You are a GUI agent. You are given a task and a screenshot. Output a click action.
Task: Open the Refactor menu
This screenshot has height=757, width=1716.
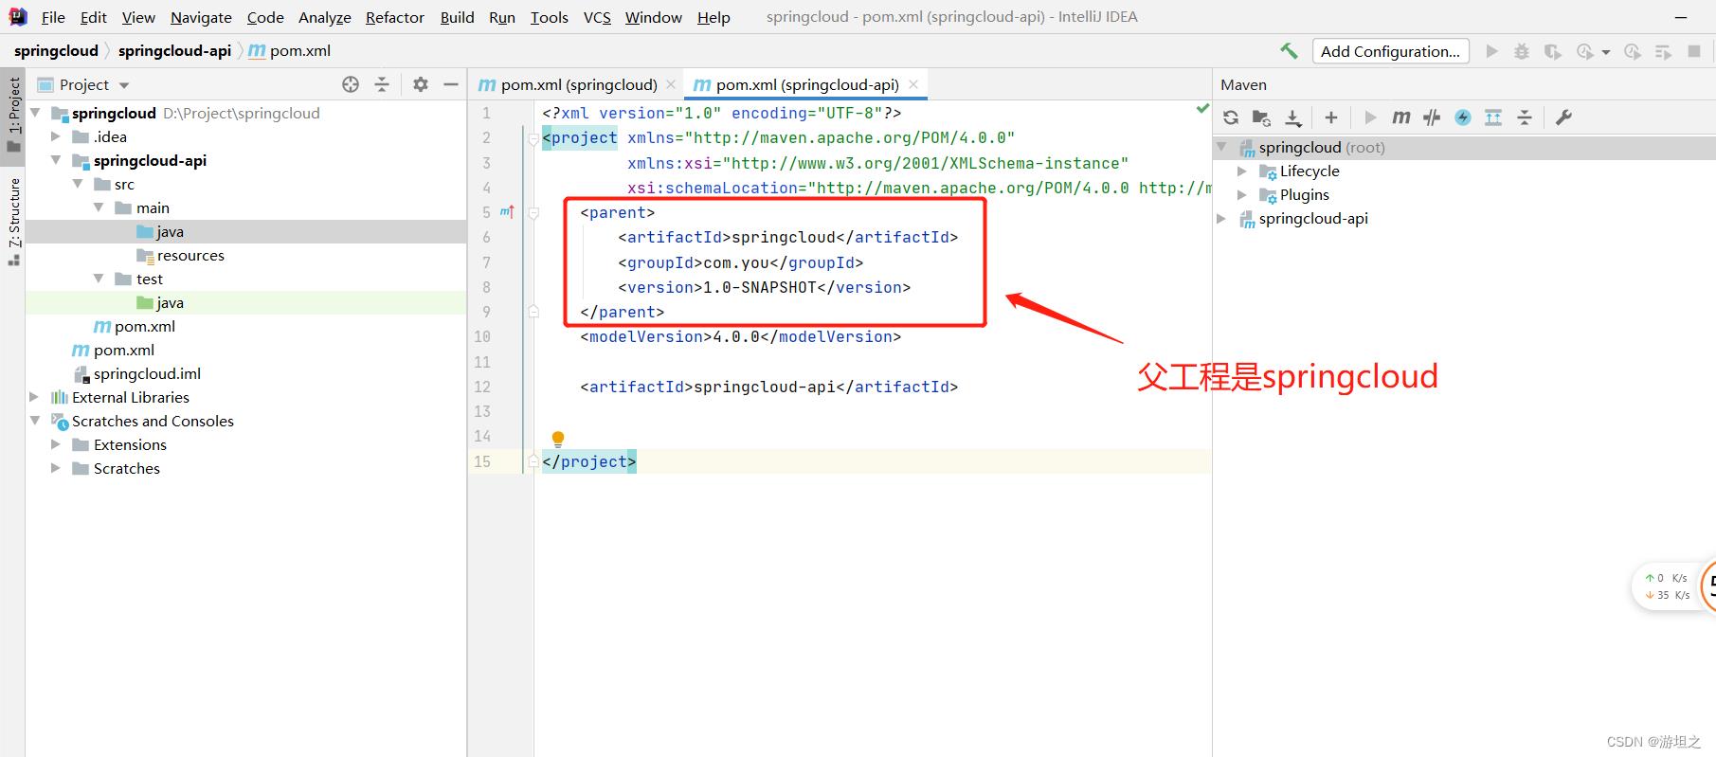(x=395, y=17)
